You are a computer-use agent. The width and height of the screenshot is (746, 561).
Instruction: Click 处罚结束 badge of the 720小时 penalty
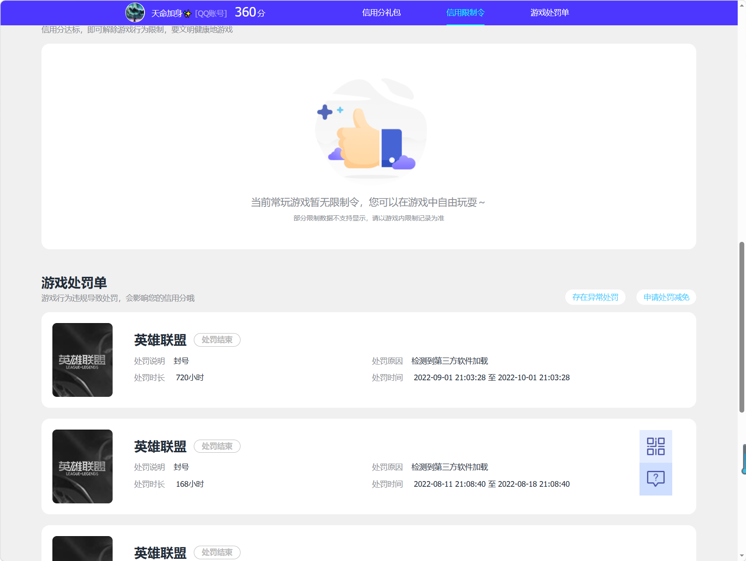tap(217, 340)
